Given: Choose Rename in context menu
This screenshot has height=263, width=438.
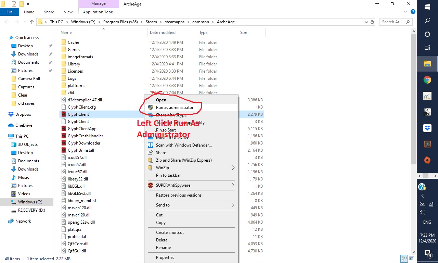Looking at the screenshot, I should coord(191,248).
